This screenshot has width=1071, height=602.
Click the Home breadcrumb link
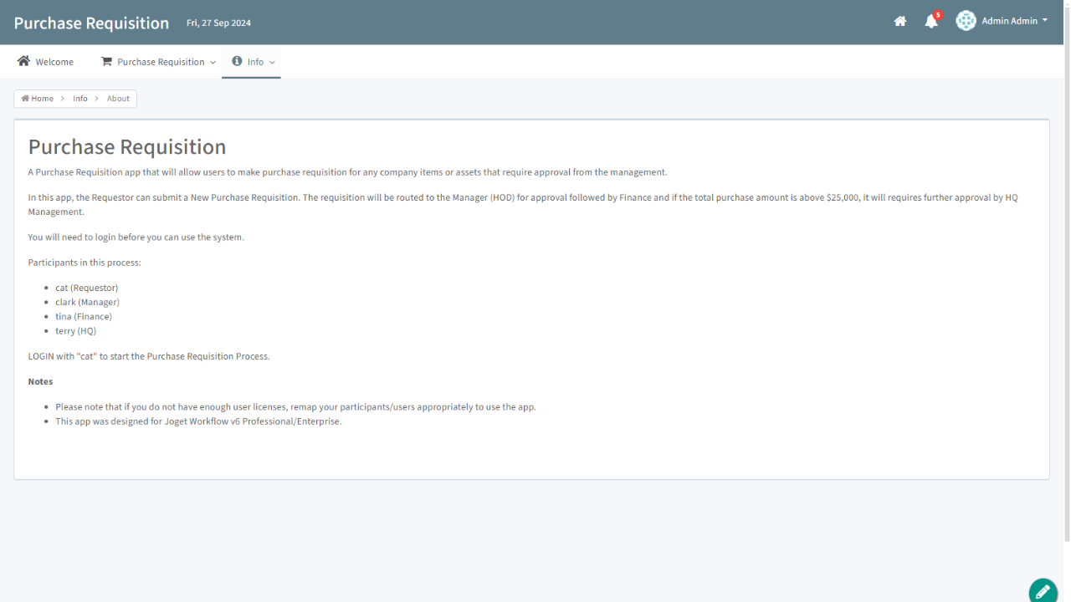42,99
